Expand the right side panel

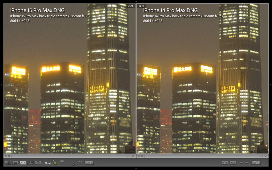pyautogui.click(x=271, y=85)
